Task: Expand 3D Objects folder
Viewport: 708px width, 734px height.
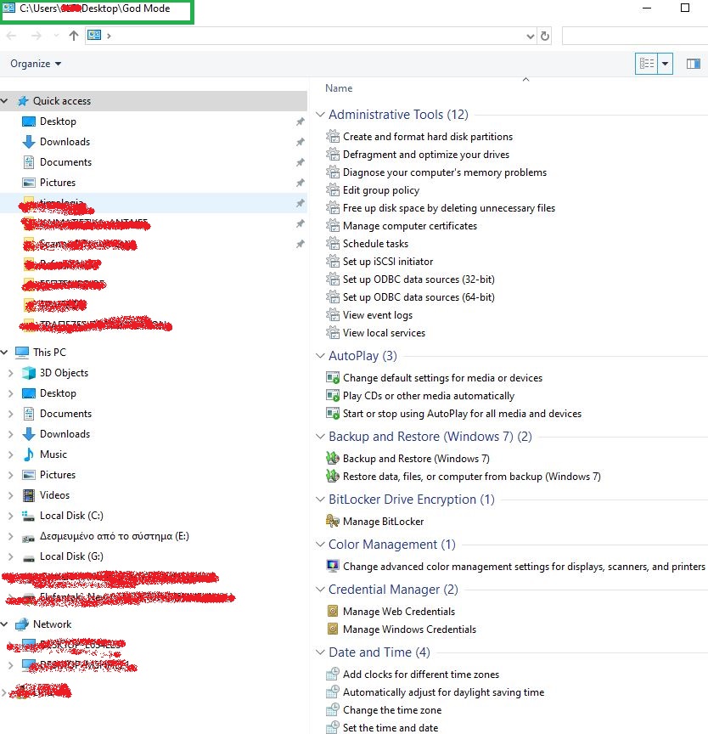Action: coord(11,373)
